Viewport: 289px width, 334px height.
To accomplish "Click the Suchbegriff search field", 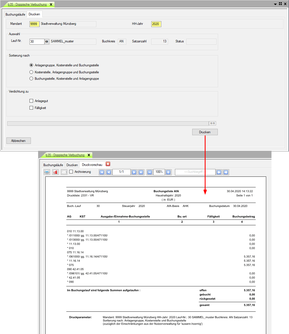I will [x=195, y=172].
